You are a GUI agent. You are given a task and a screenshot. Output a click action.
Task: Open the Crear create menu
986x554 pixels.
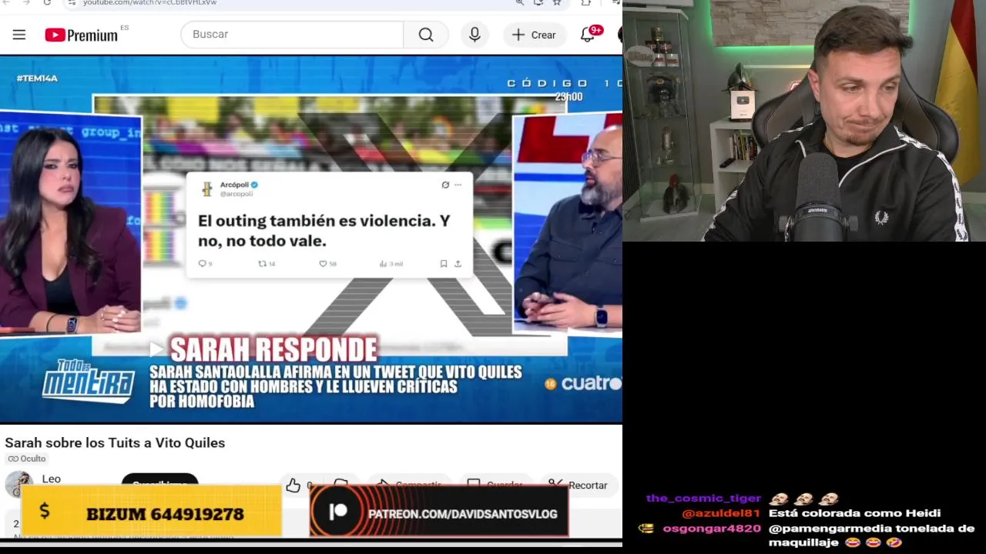[534, 35]
